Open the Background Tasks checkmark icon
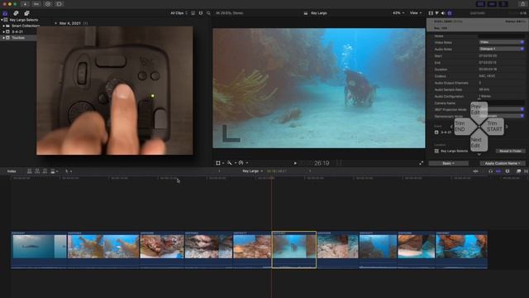 pos(48,4)
